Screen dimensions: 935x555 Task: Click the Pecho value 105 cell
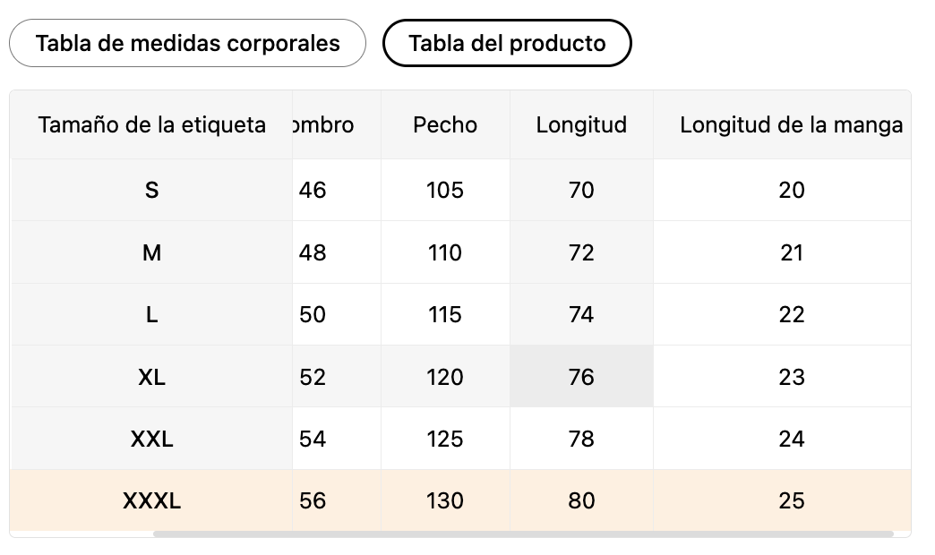point(445,190)
